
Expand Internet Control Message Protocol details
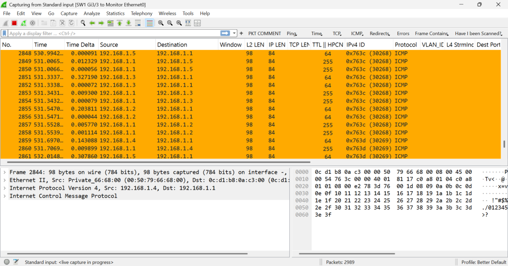[4, 196]
